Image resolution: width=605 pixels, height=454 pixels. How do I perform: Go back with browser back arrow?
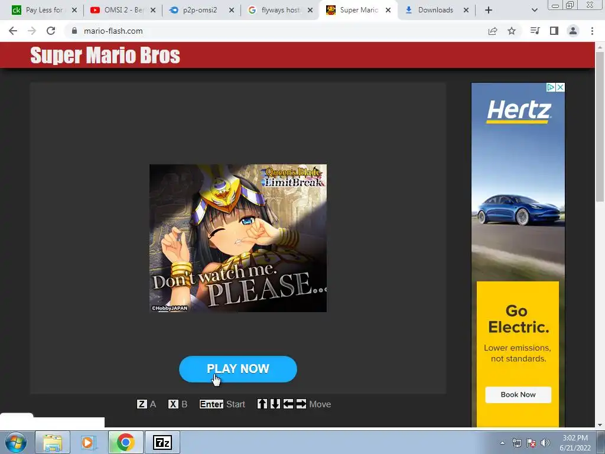coord(13,31)
